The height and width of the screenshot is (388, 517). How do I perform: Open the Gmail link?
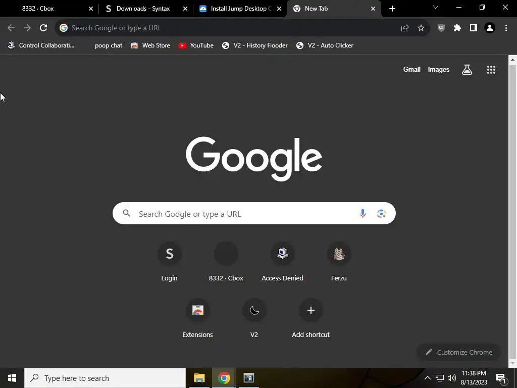pos(412,69)
